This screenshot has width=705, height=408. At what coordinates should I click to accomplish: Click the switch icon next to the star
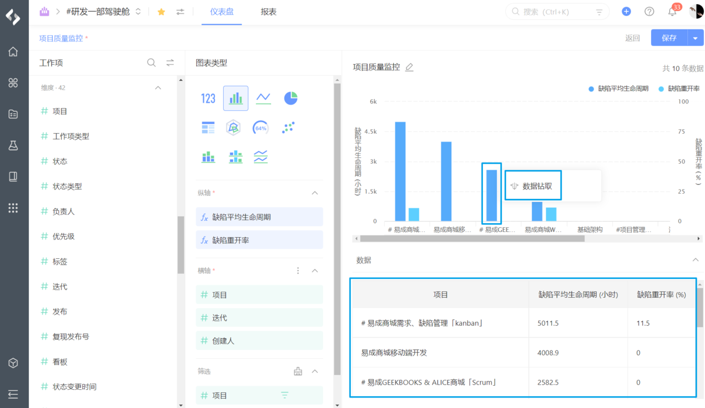[180, 11]
